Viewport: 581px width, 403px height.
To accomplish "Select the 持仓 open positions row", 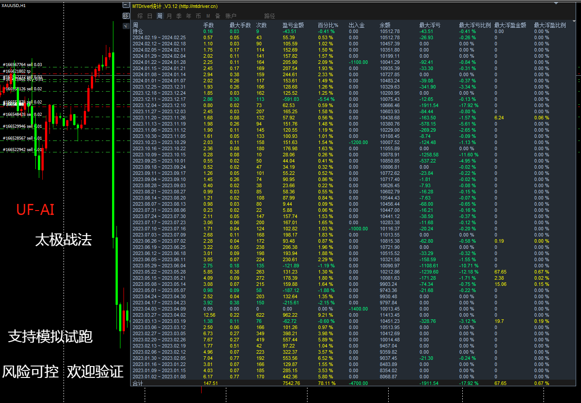I will click(354, 32).
